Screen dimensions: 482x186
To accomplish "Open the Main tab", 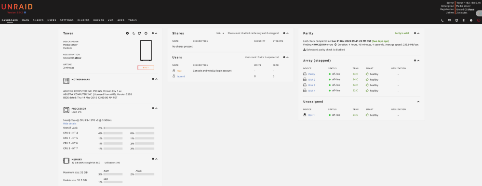I will point(26,20).
